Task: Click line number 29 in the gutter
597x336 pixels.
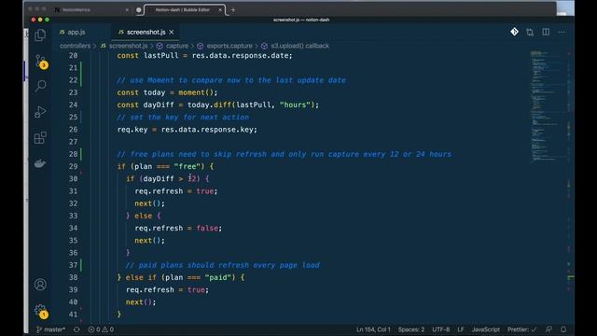Action: (x=73, y=166)
